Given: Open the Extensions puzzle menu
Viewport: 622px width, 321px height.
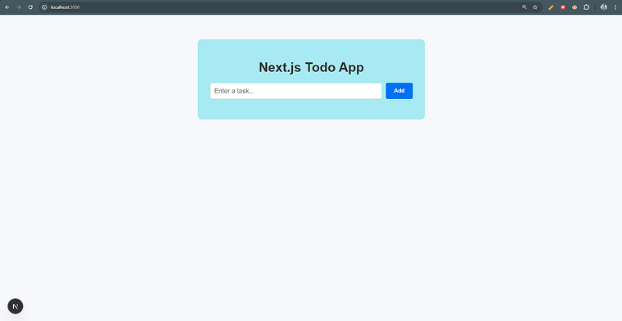Looking at the screenshot, I should (586, 7).
